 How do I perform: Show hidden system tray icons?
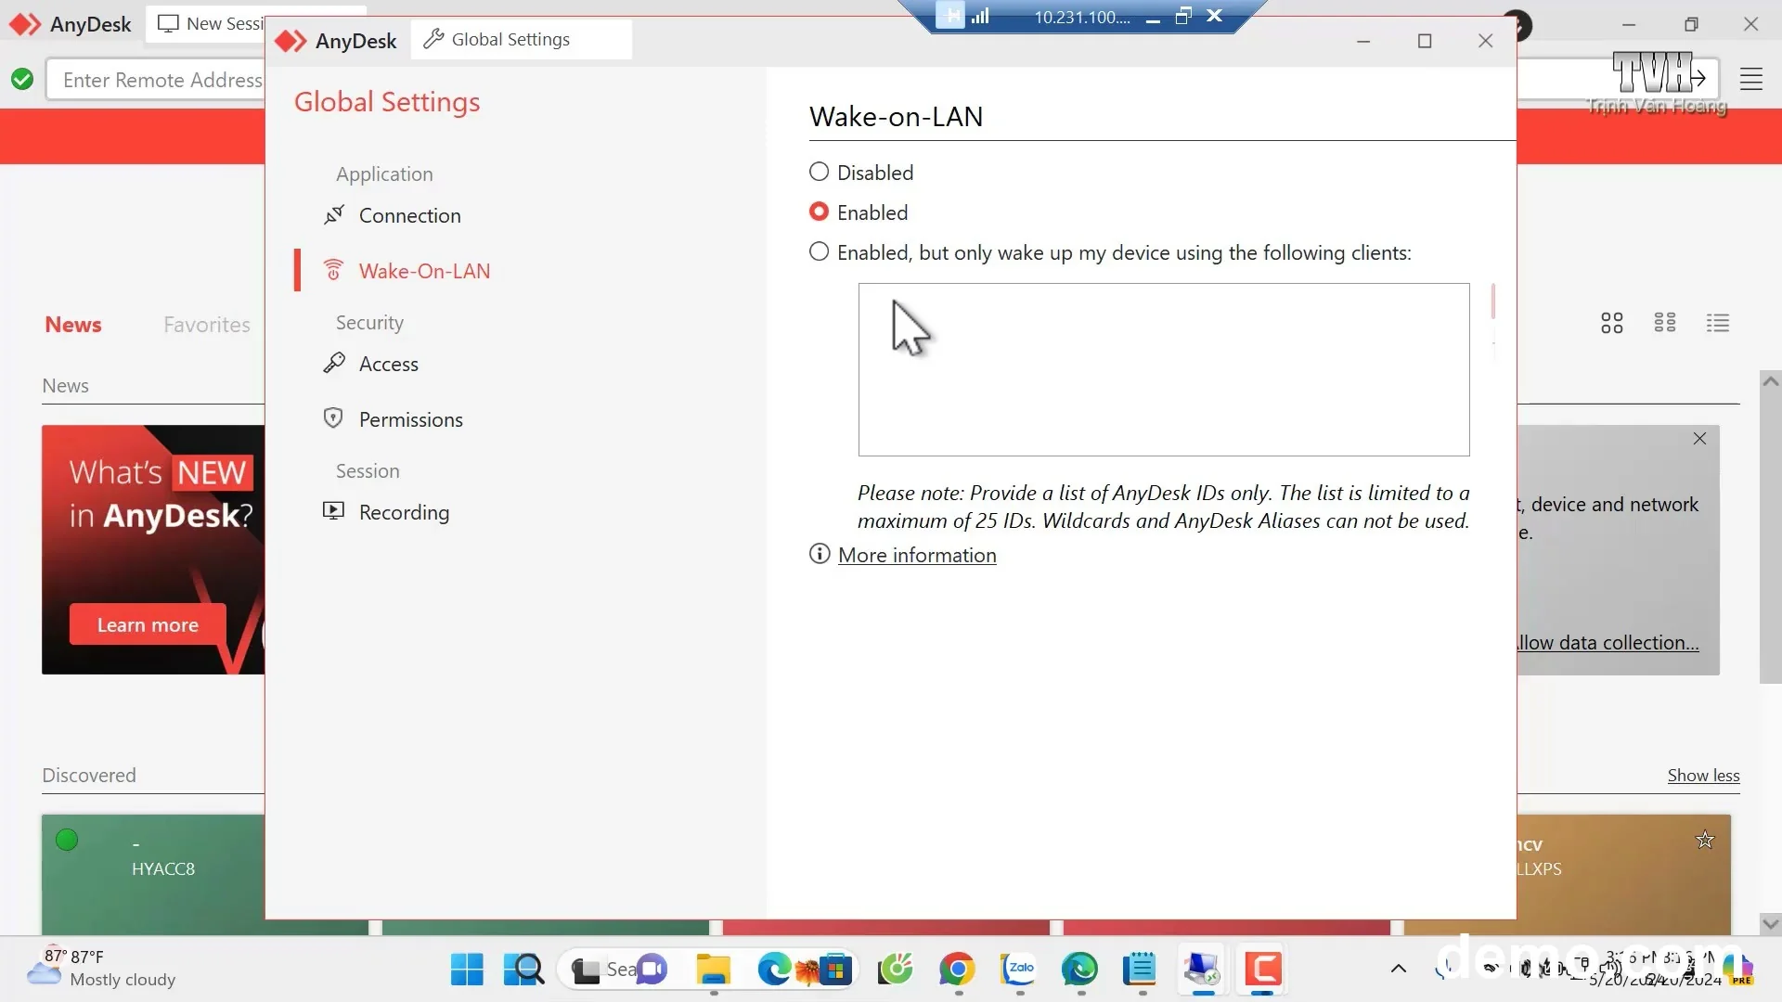[1399, 970]
